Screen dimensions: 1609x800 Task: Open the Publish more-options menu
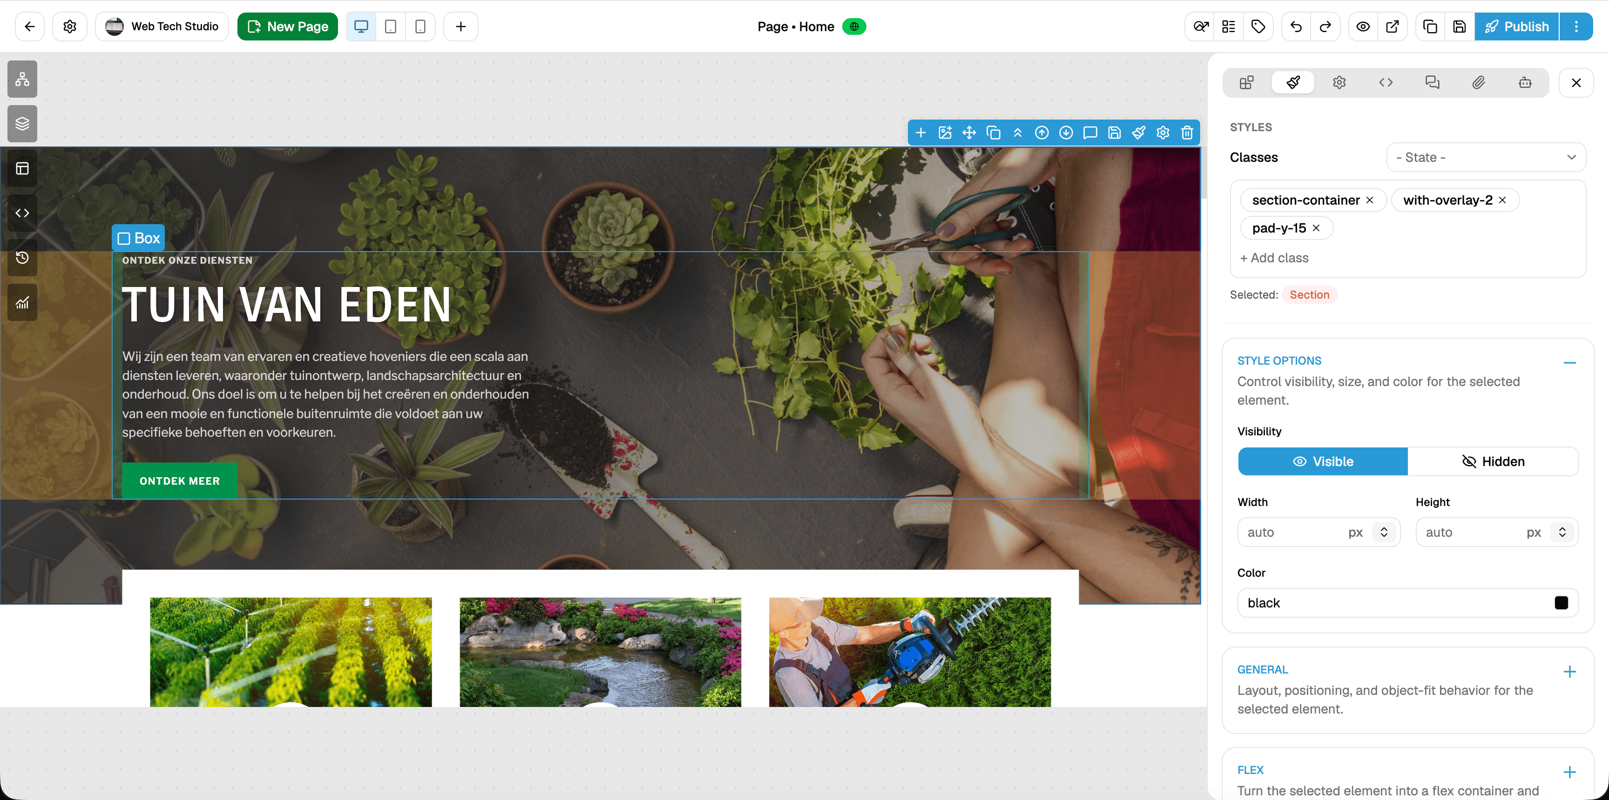[x=1576, y=26]
